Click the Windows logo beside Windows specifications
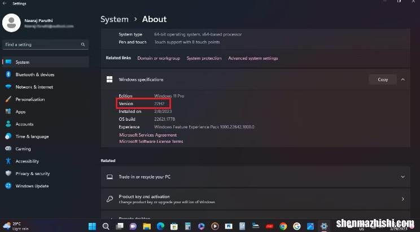 (110, 79)
